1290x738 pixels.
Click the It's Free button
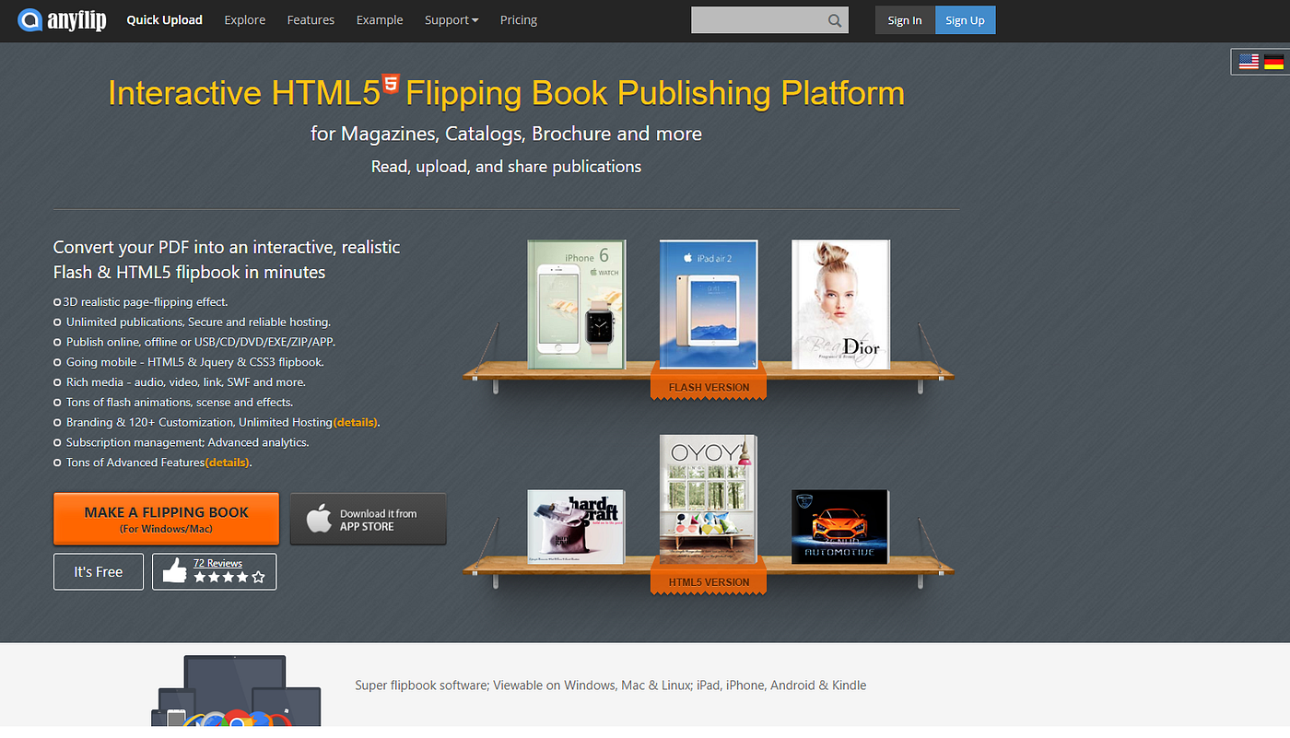tap(99, 572)
